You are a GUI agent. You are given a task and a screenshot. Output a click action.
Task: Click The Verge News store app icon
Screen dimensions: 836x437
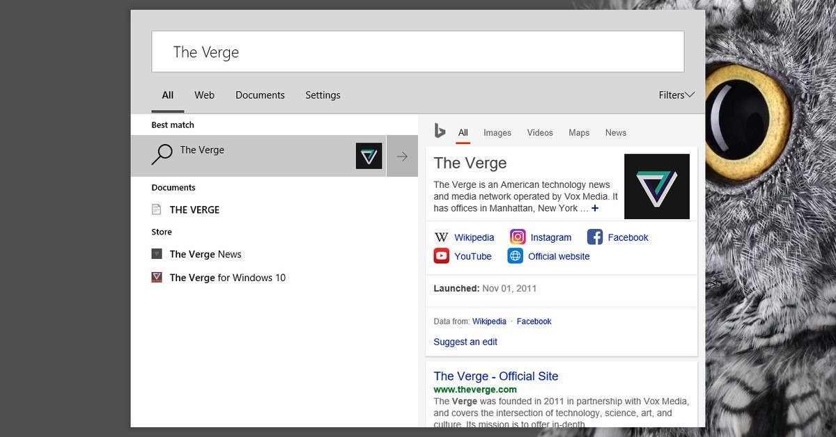(157, 254)
